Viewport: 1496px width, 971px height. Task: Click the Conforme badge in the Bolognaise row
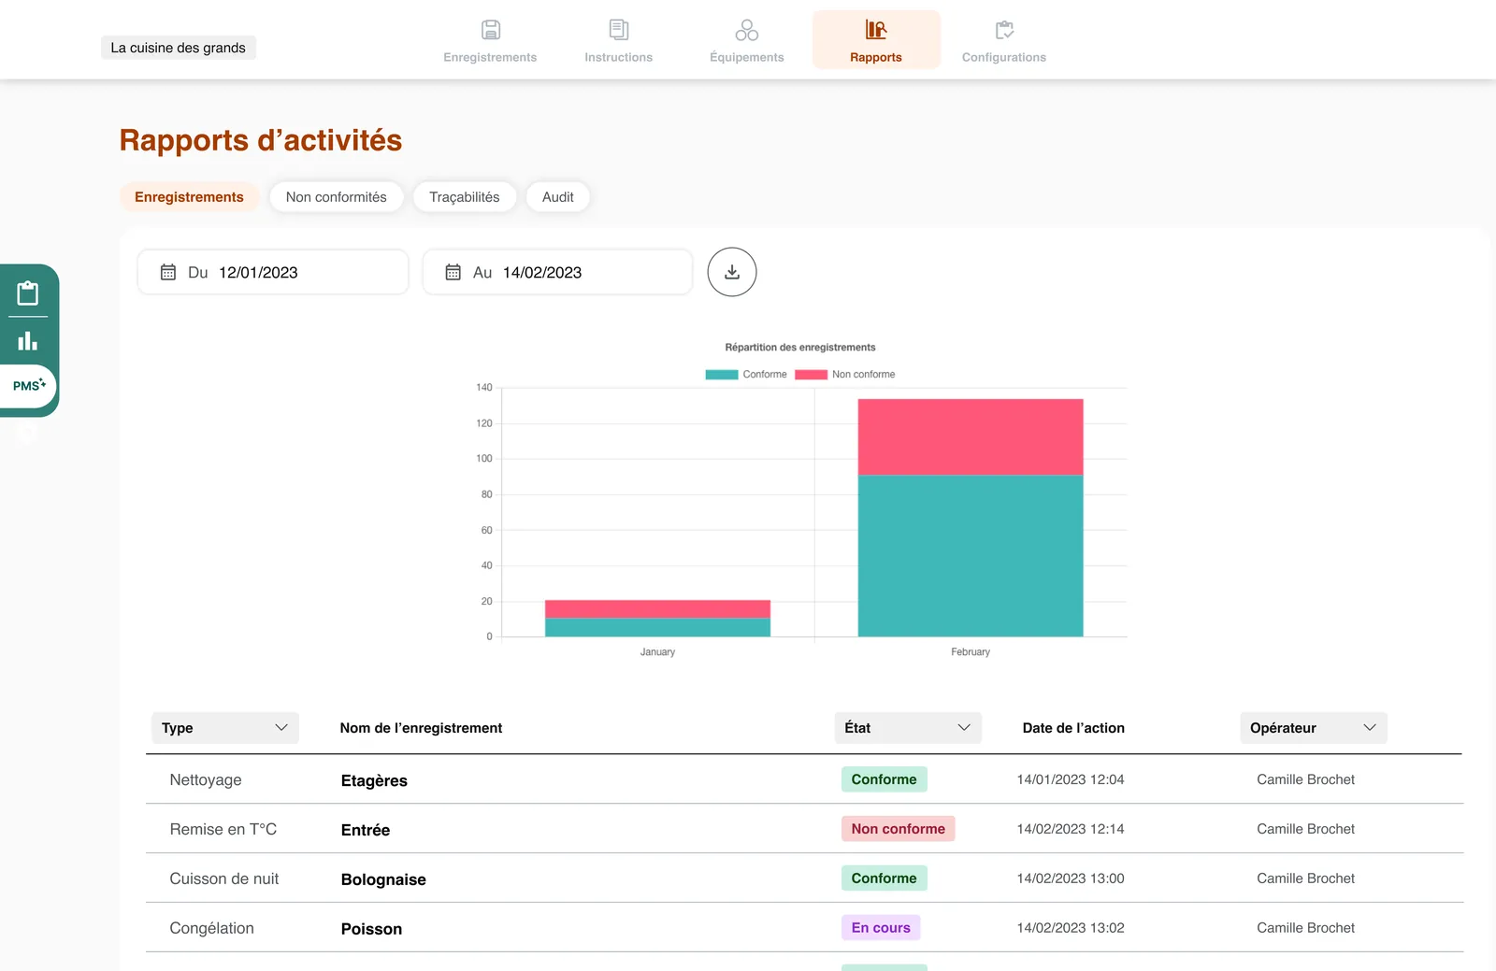point(885,878)
